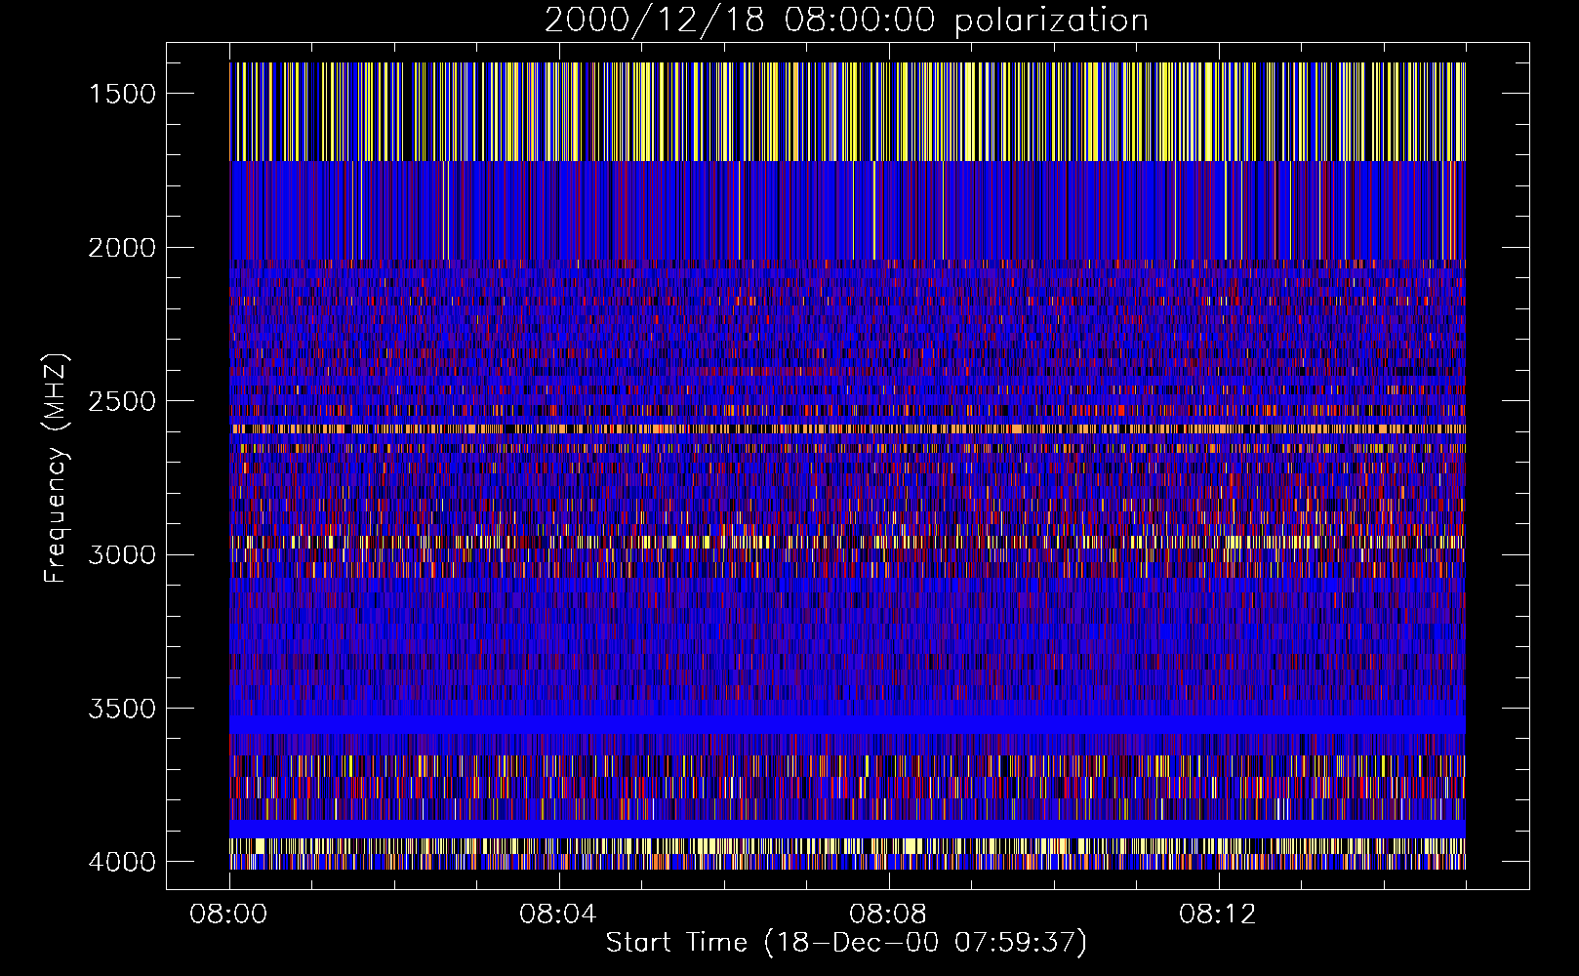Click the 08:04 time tick label

point(558,915)
